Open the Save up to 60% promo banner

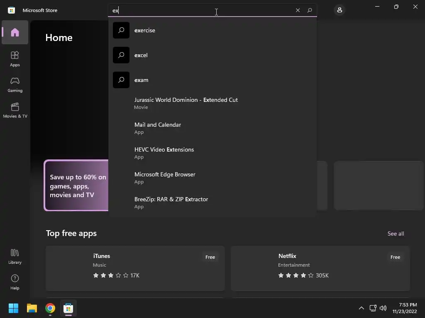pos(76,185)
